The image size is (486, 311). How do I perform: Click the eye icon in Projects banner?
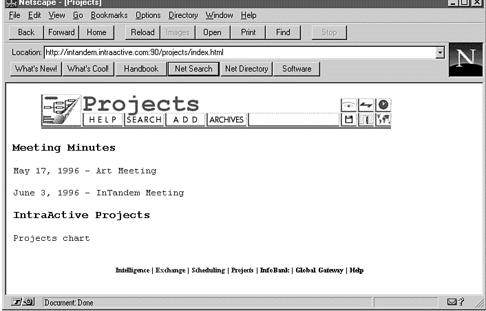coord(350,105)
